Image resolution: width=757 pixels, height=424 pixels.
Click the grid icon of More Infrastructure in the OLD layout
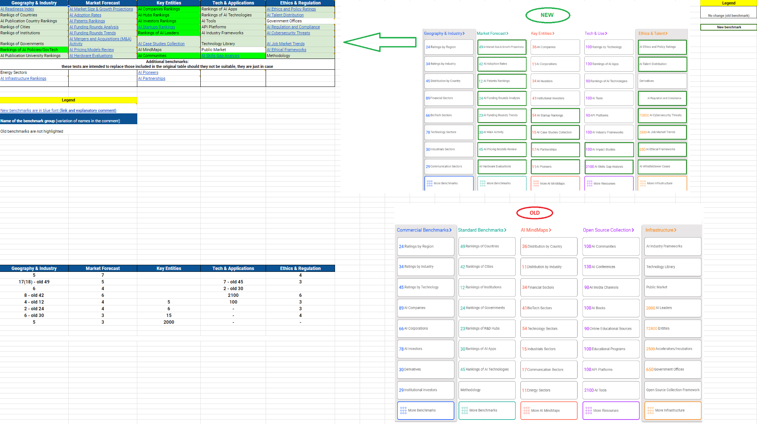[650, 410]
